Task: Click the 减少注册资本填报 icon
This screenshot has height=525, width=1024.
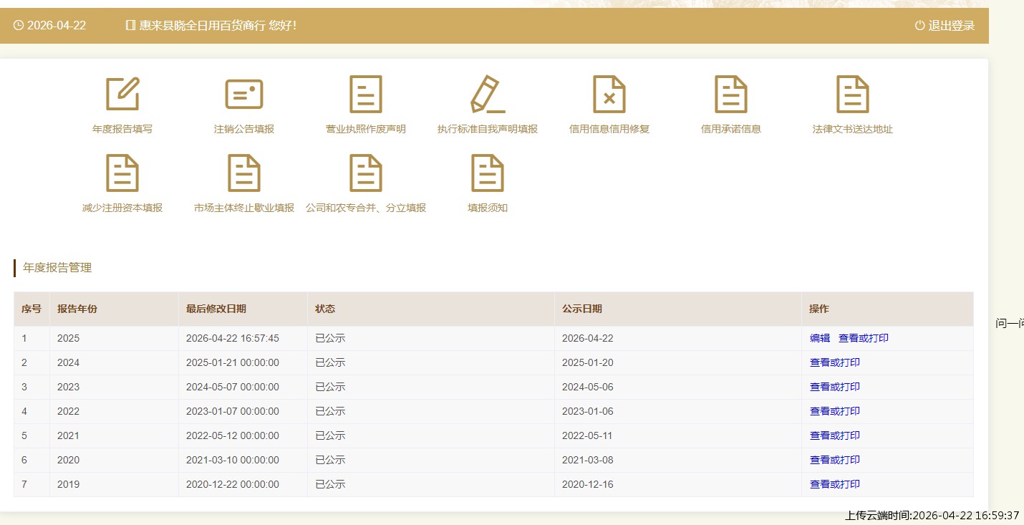Action: [x=122, y=173]
